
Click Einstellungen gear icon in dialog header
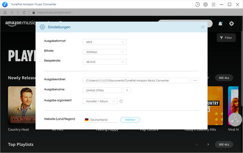coord(42,27)
